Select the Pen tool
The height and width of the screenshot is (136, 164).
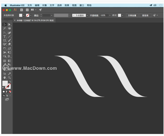click(5, 33)
